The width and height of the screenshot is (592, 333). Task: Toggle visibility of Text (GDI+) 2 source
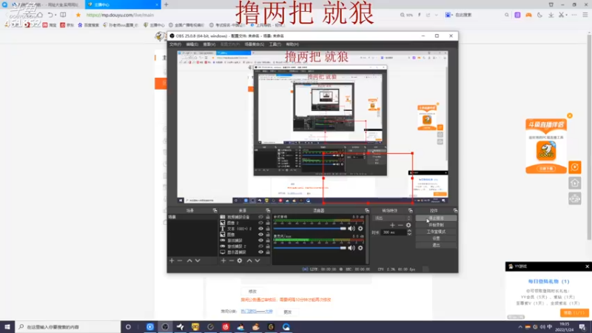pos(260,229)
